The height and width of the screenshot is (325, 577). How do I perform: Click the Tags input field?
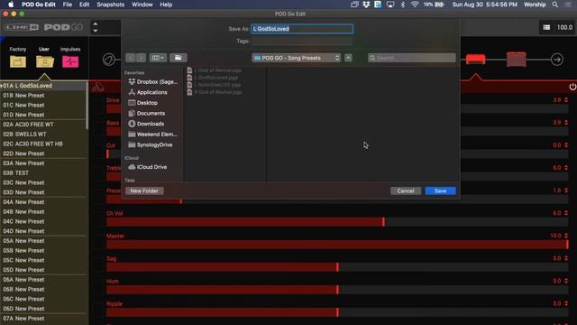[x=302, y=41]
